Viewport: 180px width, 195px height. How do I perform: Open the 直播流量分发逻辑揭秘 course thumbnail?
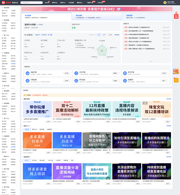click(x=67, y=171)
